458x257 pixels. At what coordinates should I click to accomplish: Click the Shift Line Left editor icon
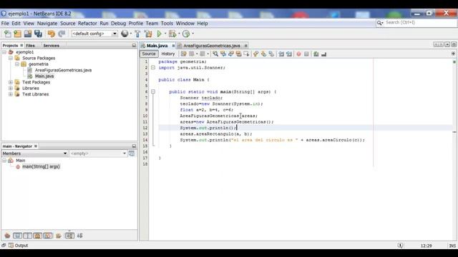pos(281,54)
